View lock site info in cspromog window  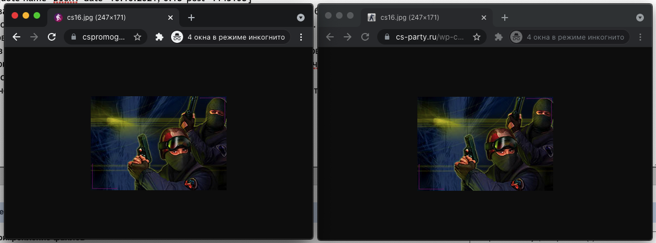point(74,37)
